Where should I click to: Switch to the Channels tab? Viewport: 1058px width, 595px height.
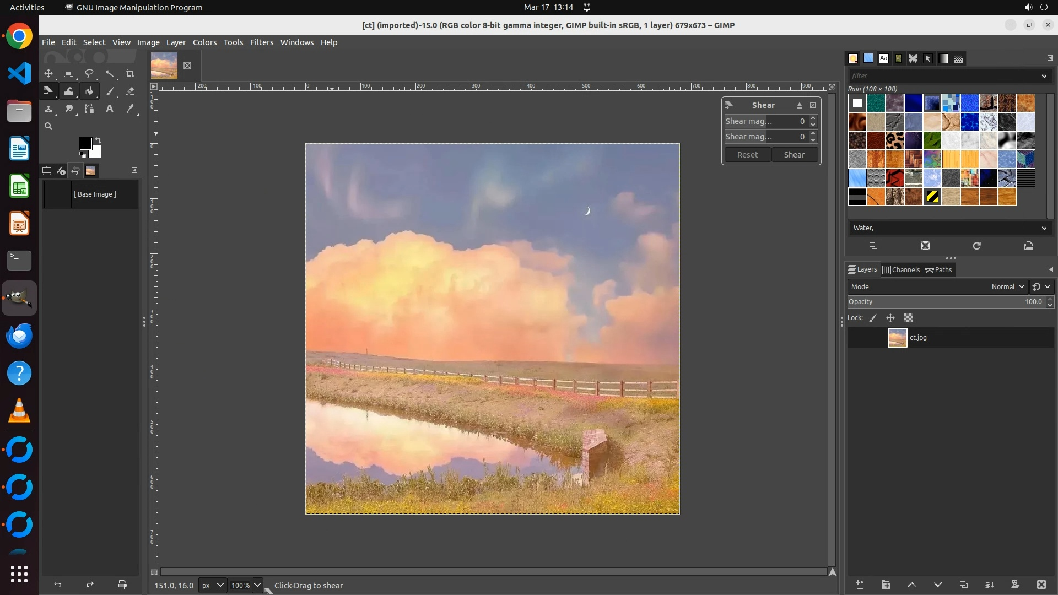(902, 270)
